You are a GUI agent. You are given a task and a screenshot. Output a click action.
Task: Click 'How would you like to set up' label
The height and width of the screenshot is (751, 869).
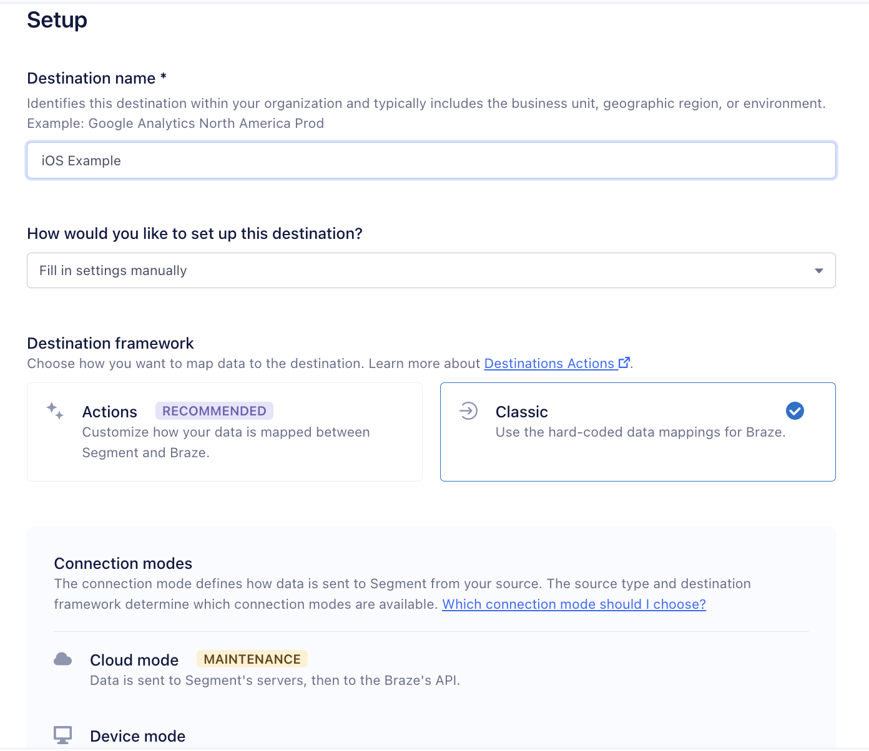click(195, 233)
